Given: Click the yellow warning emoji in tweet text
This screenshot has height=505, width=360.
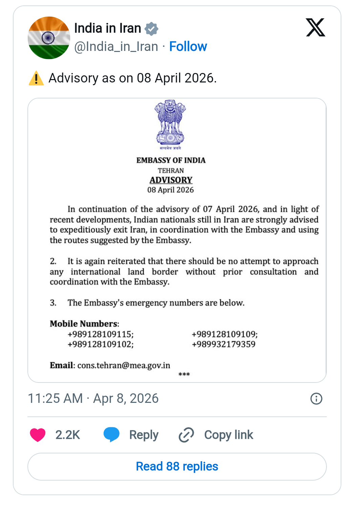Looking at the screenshot, I should (36, 78).
